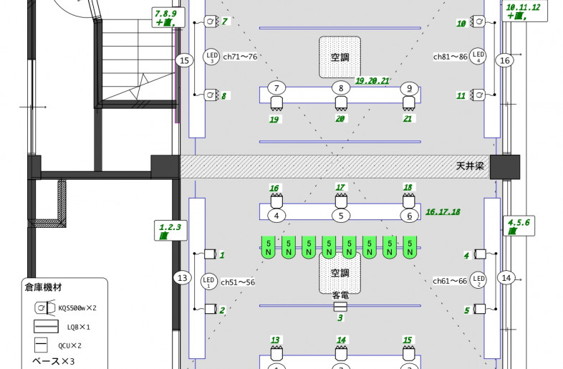
Task: Click the green '3' under 客電
Action: (x=340, y=317)
